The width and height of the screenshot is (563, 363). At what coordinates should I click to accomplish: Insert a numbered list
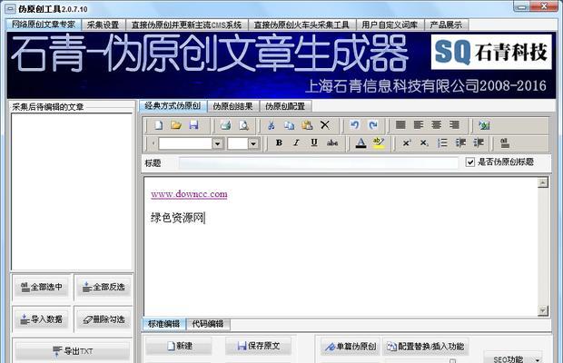(442, 142)
